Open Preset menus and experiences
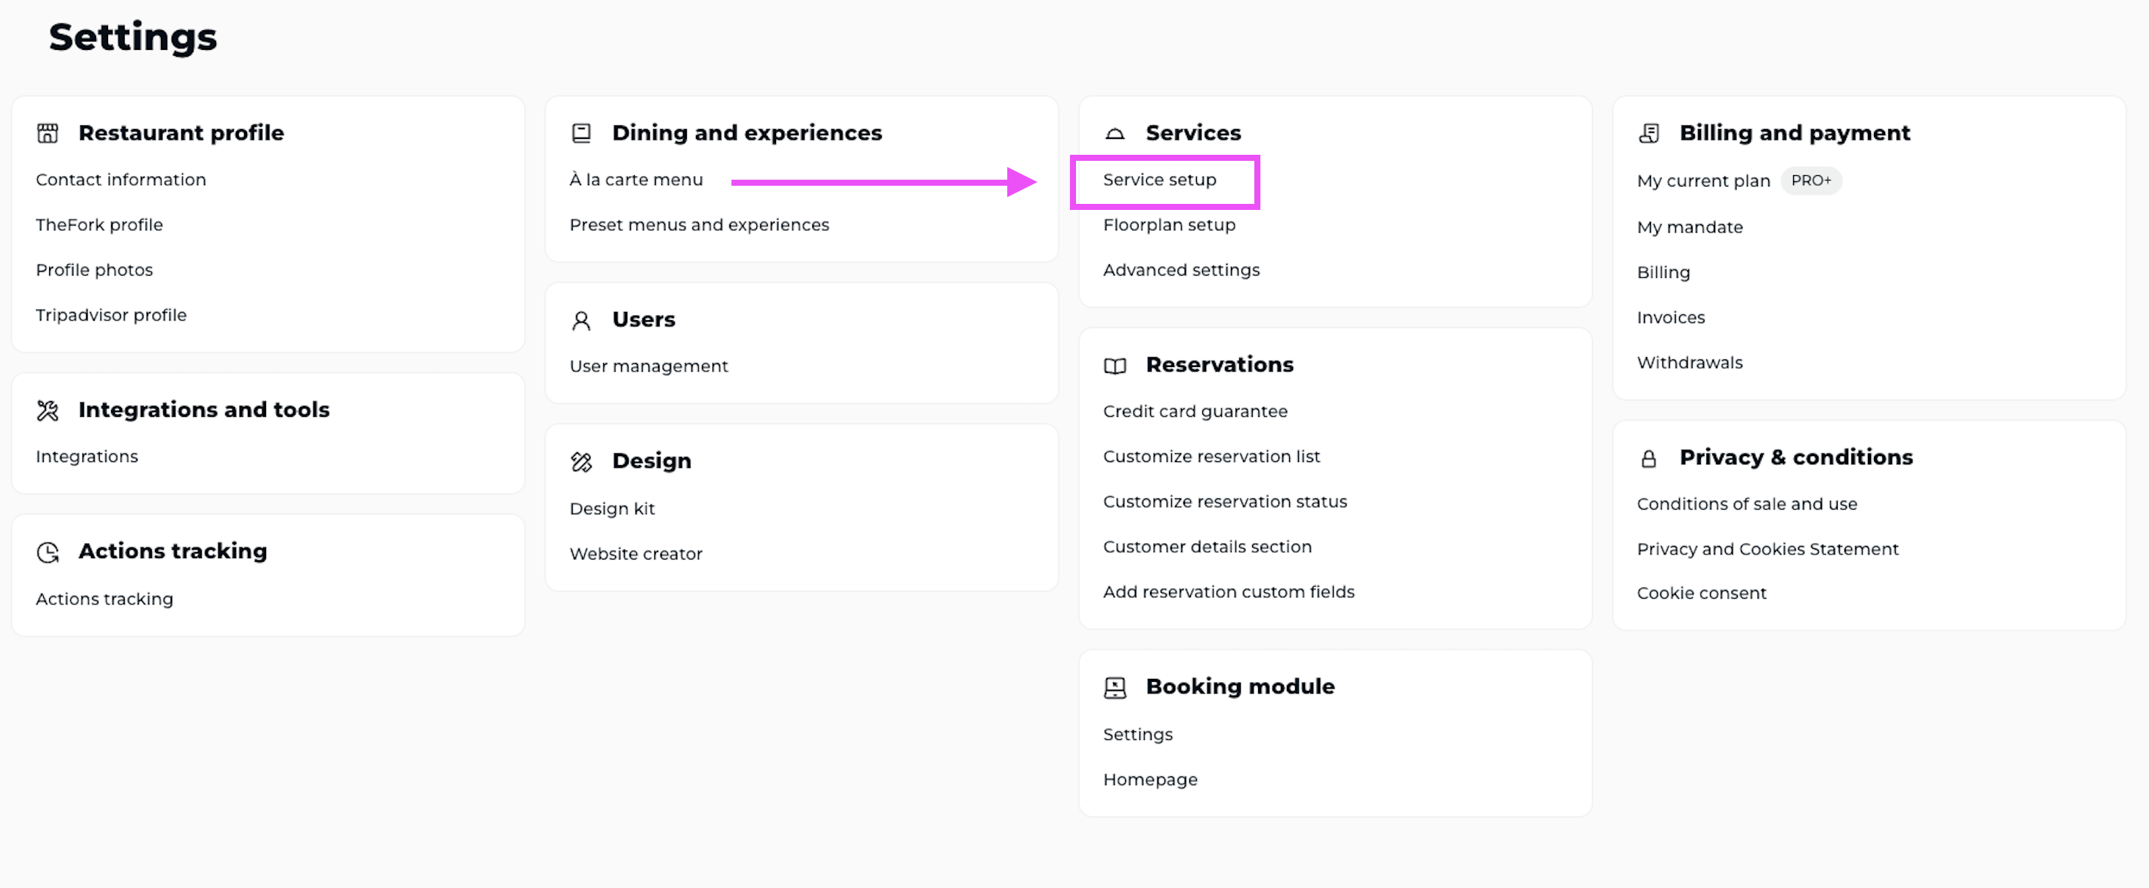 pyautogui.click(x=699, y=224)
